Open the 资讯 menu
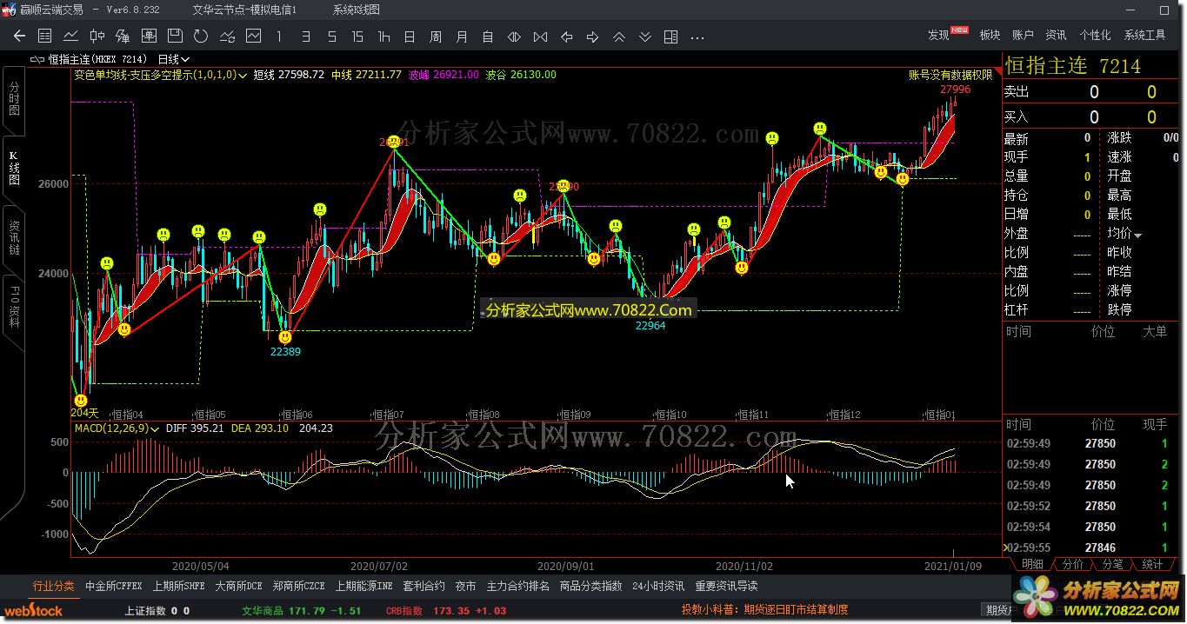 pyautogui.click(x=1056, y=36)
